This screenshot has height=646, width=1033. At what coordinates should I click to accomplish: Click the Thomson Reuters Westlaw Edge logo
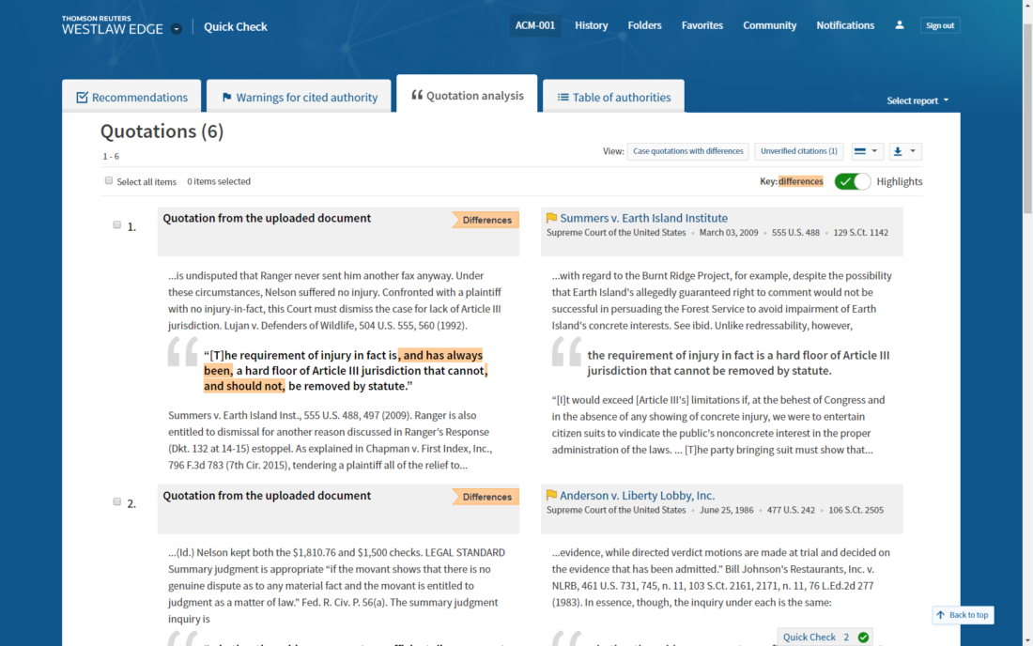click(113, 25)
